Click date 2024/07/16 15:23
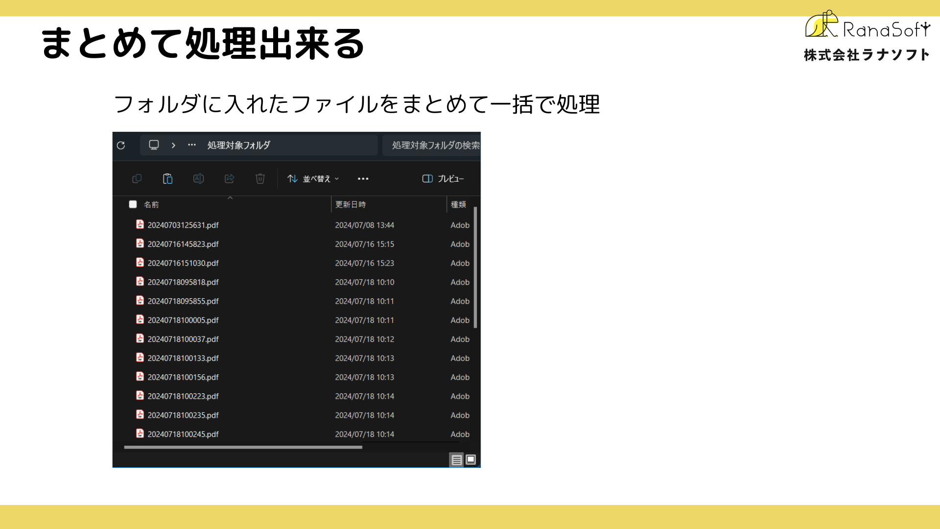 tap(364, 264)
